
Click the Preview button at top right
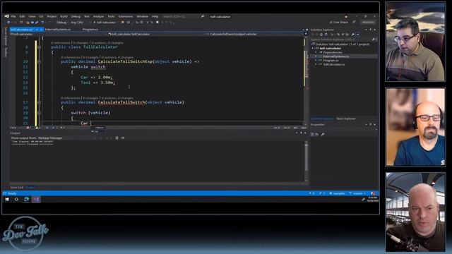point(368,22)
